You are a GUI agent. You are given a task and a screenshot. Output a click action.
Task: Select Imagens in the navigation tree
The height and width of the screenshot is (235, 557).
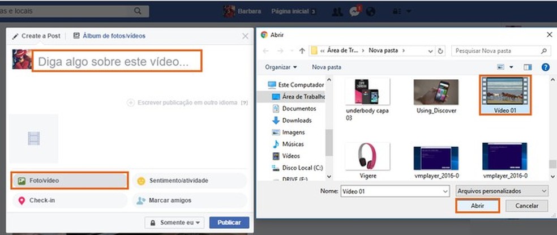[288, 133]
